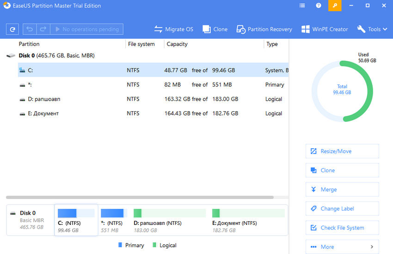Select Disk 0 header row in list
The image size is (393, 254).
pyautogui.click(x=147, y=55)
